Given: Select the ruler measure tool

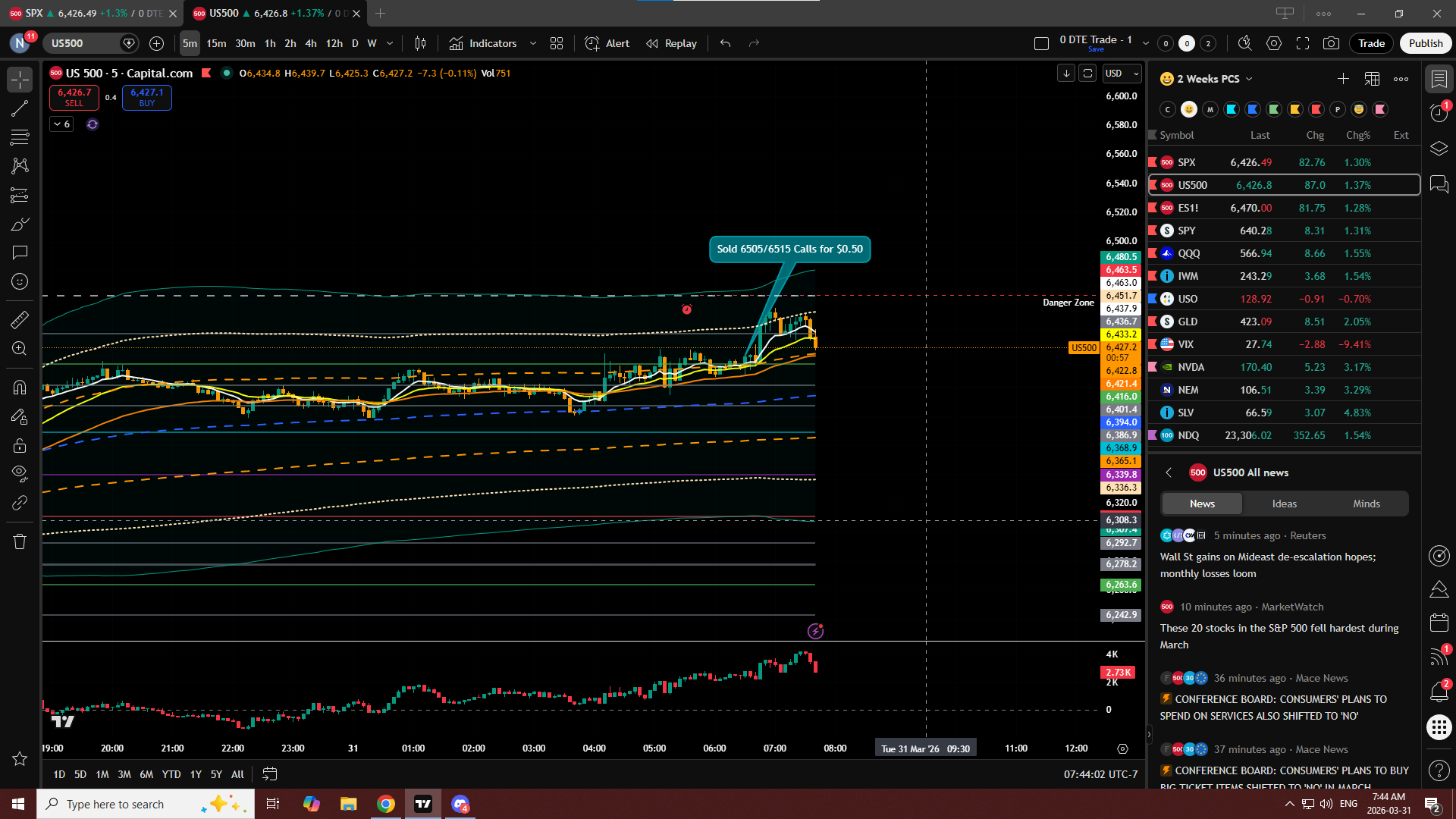Looking at the screenshot, I should [20, 320].
